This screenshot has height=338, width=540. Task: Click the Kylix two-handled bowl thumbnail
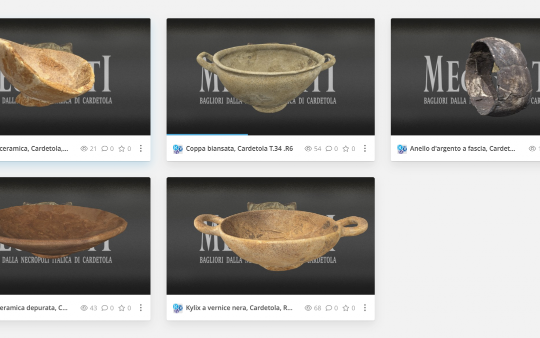point(270,236)
